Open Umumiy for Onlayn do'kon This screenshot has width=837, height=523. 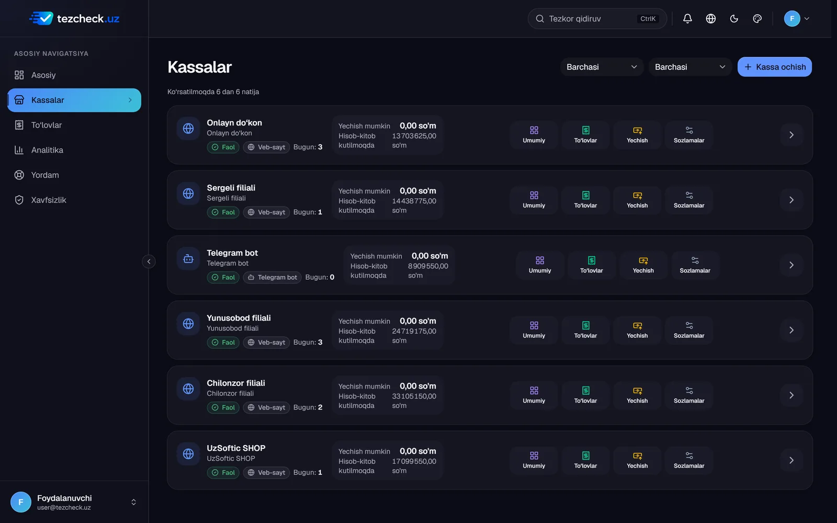534,135
